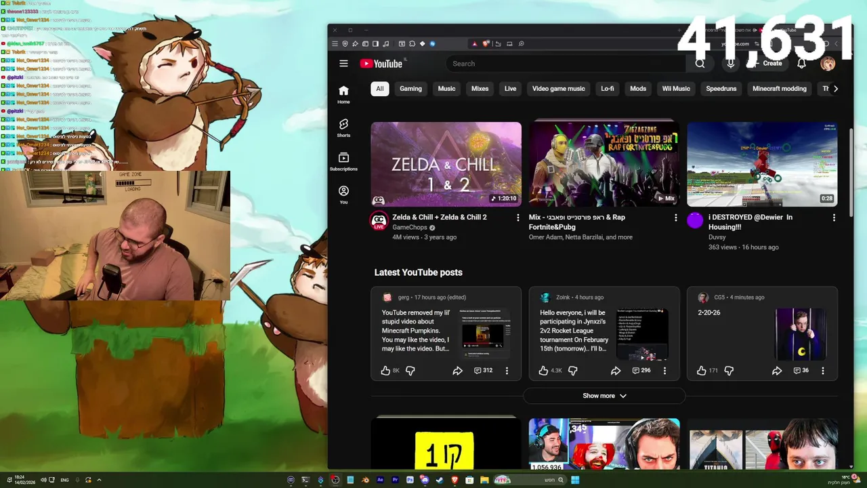Show more category chips with right arrow

tap(835, 89)
